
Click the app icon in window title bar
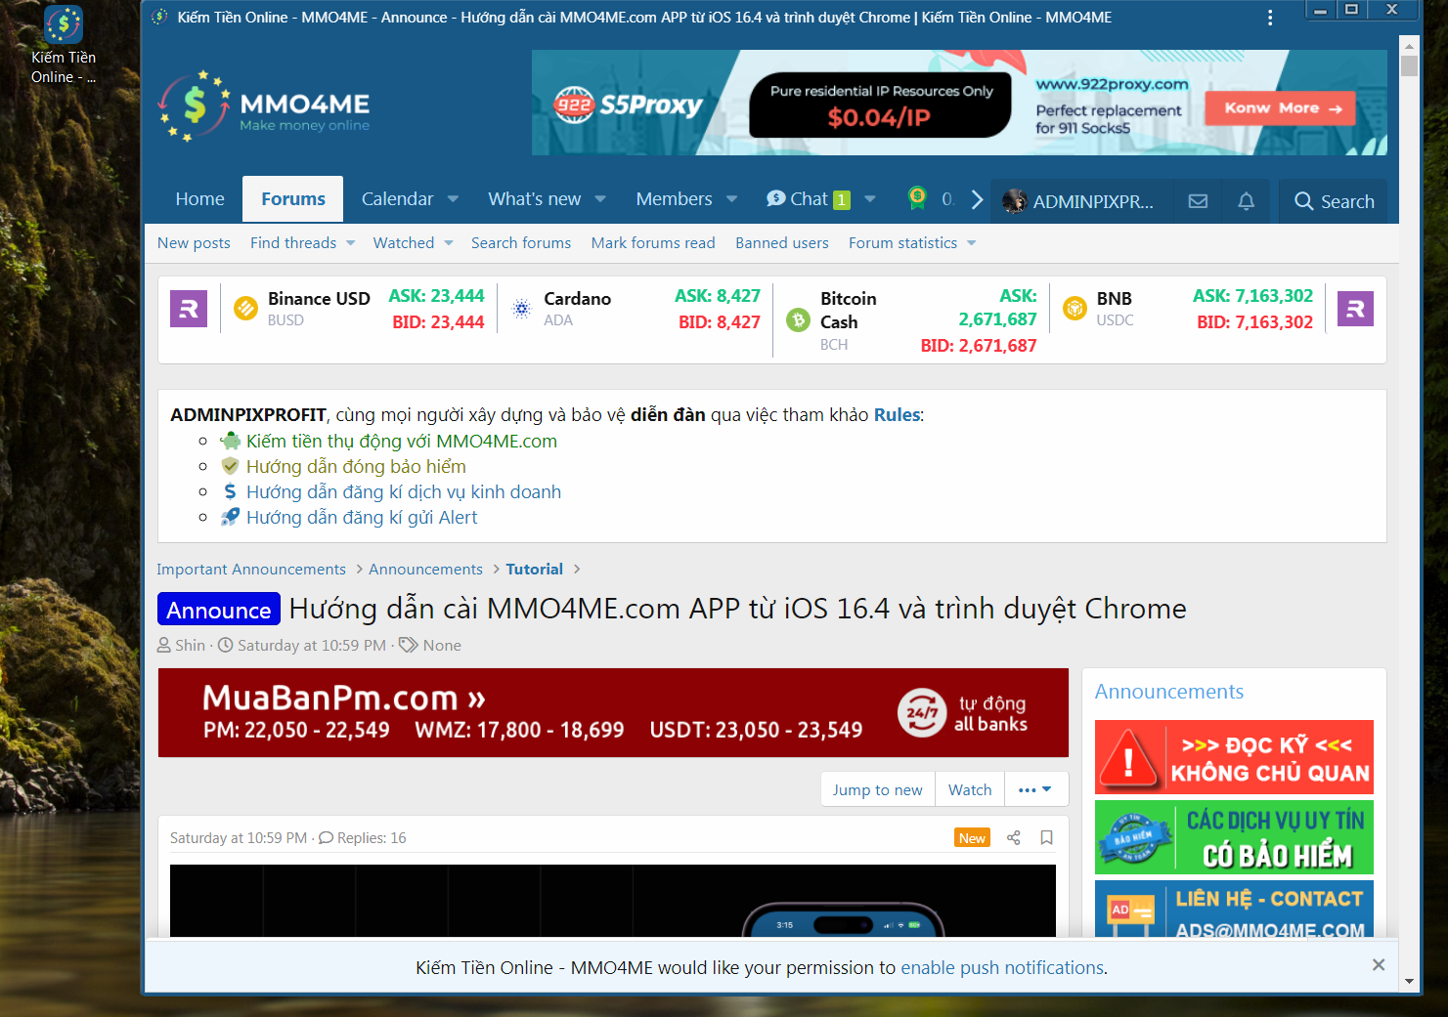click(x=160, y=18)
